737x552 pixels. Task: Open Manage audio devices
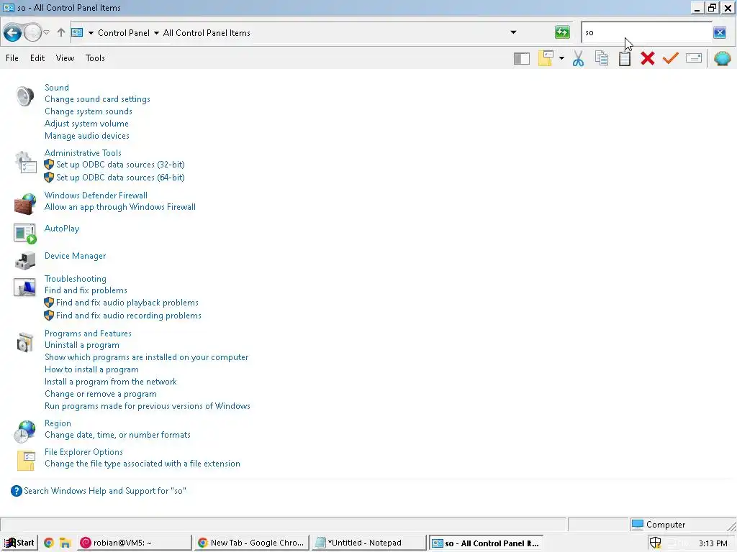click(87, 136)
